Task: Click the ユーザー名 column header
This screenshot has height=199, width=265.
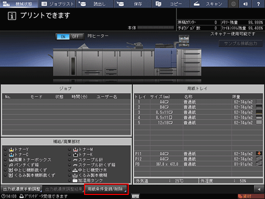Action: [107, 97]
